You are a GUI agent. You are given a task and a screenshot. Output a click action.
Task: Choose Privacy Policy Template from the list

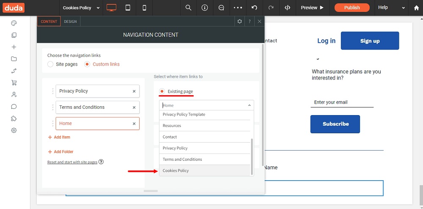click(205, 114)
